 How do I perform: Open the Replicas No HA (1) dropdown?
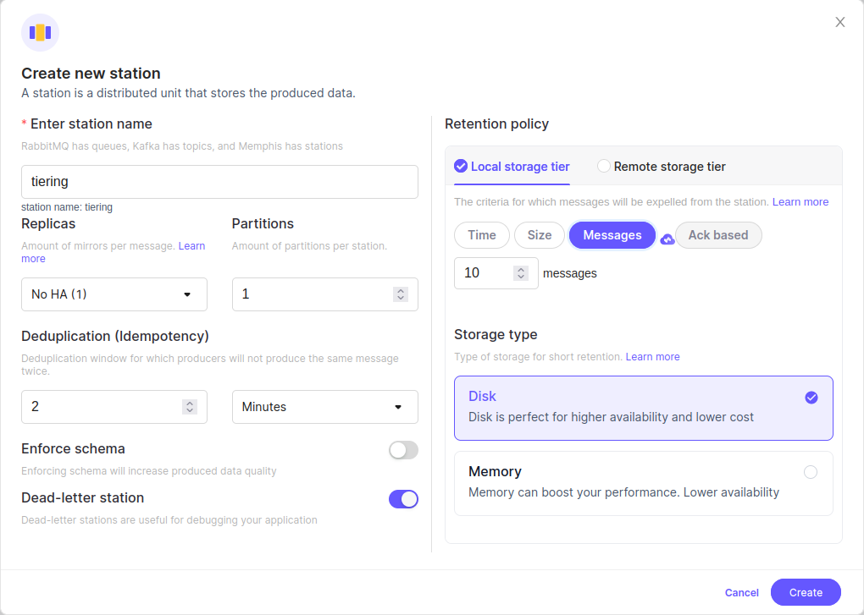click(114, 294)
